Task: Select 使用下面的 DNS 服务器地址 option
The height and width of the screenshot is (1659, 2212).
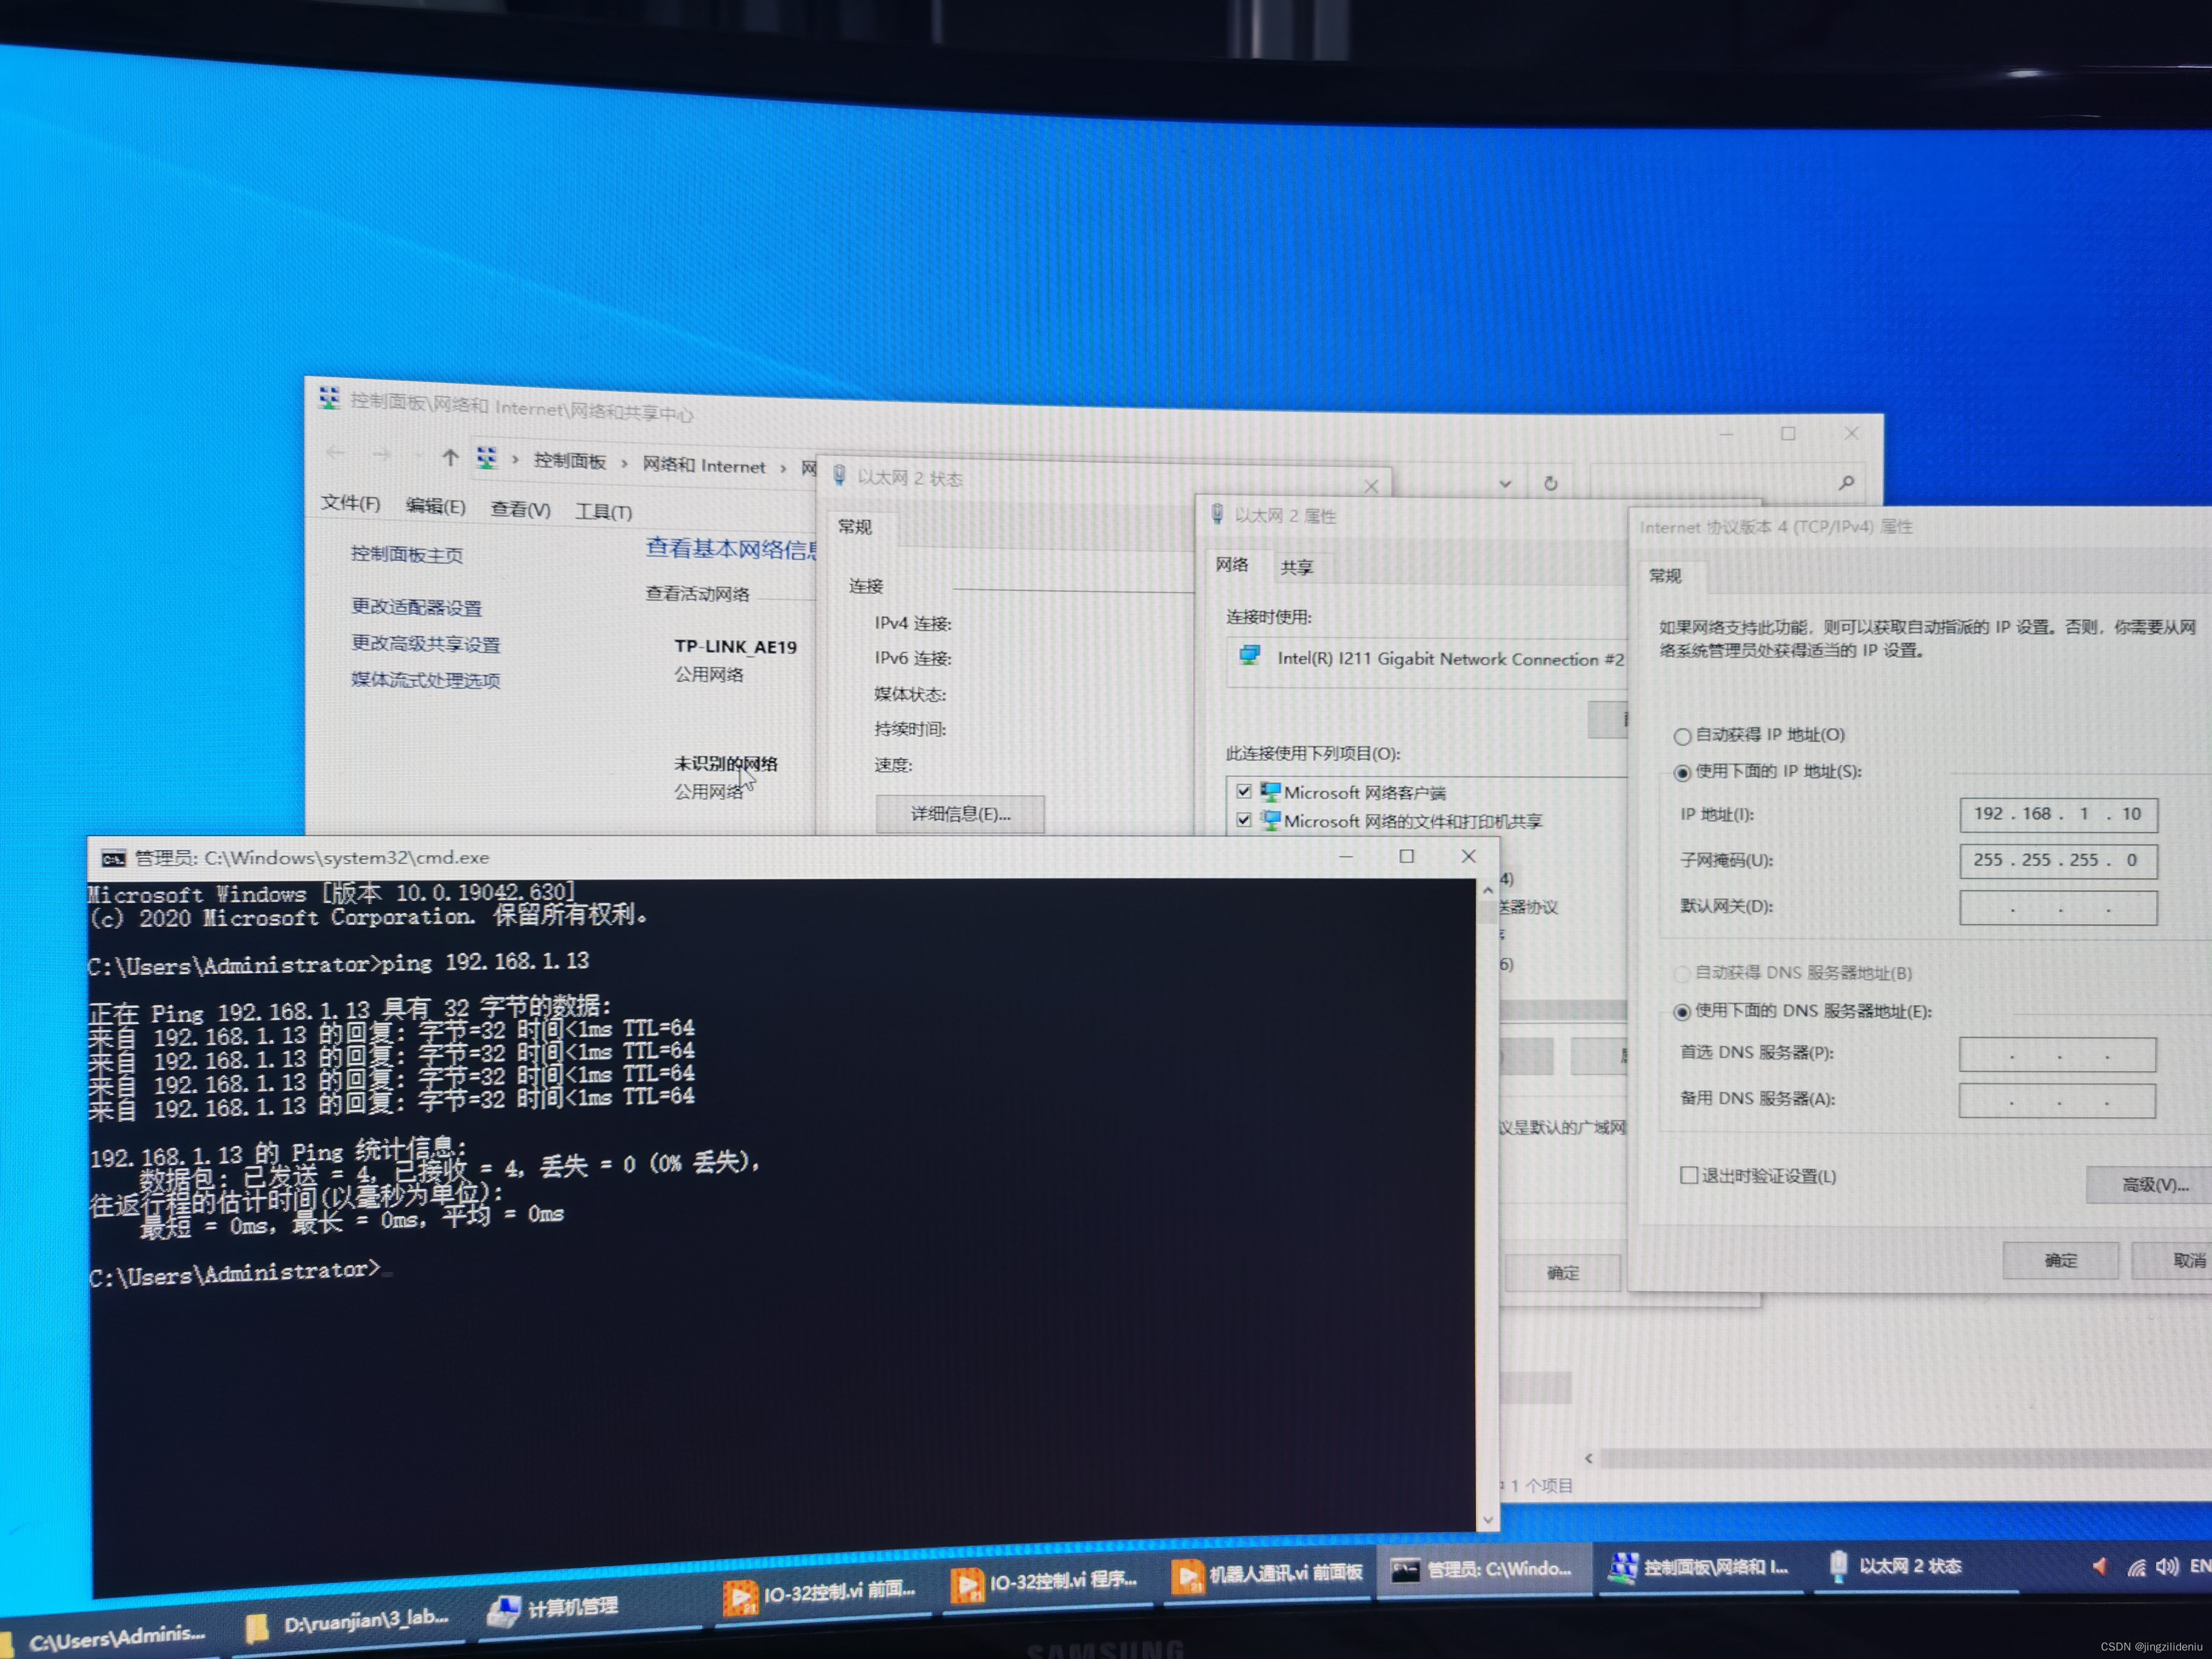Action: (1682, 1012)
